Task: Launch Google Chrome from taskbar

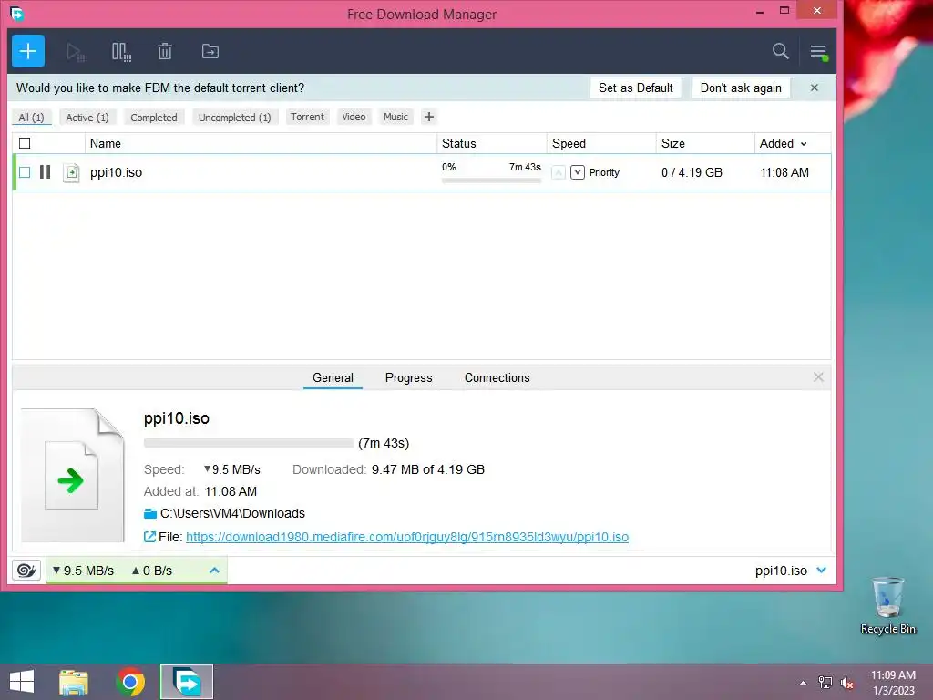Action: 130,682
